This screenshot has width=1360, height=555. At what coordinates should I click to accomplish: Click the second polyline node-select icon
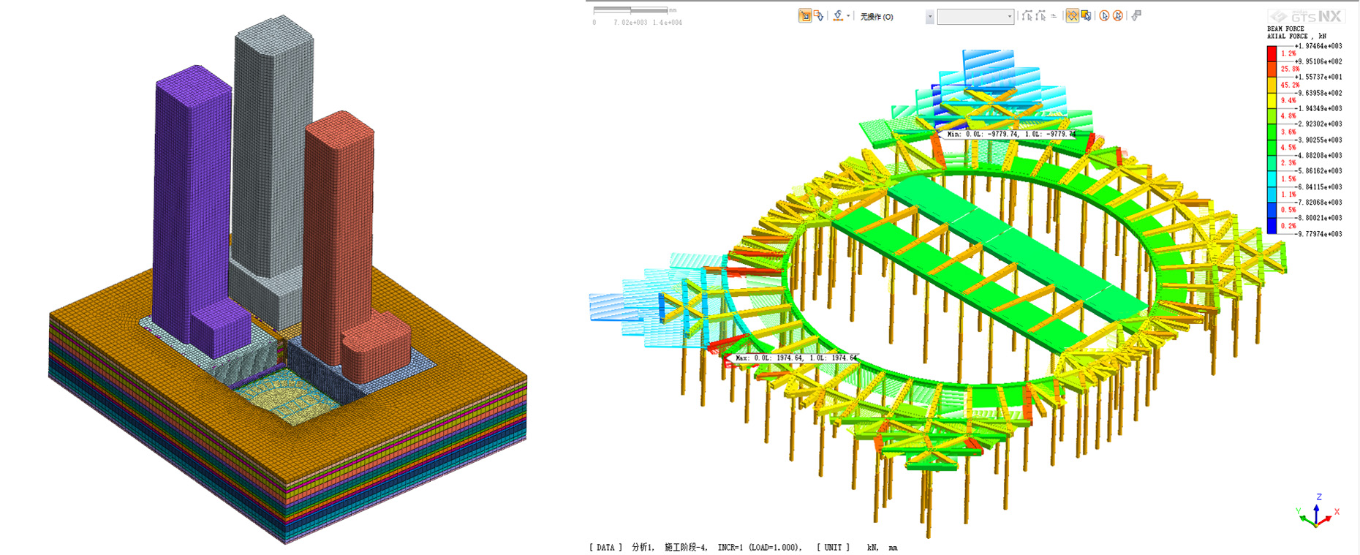pos(1040,16)
